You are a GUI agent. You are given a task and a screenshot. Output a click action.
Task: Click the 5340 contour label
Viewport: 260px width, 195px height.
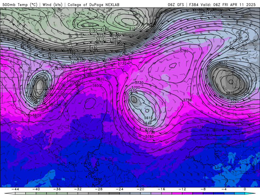(x=114, y=41)
